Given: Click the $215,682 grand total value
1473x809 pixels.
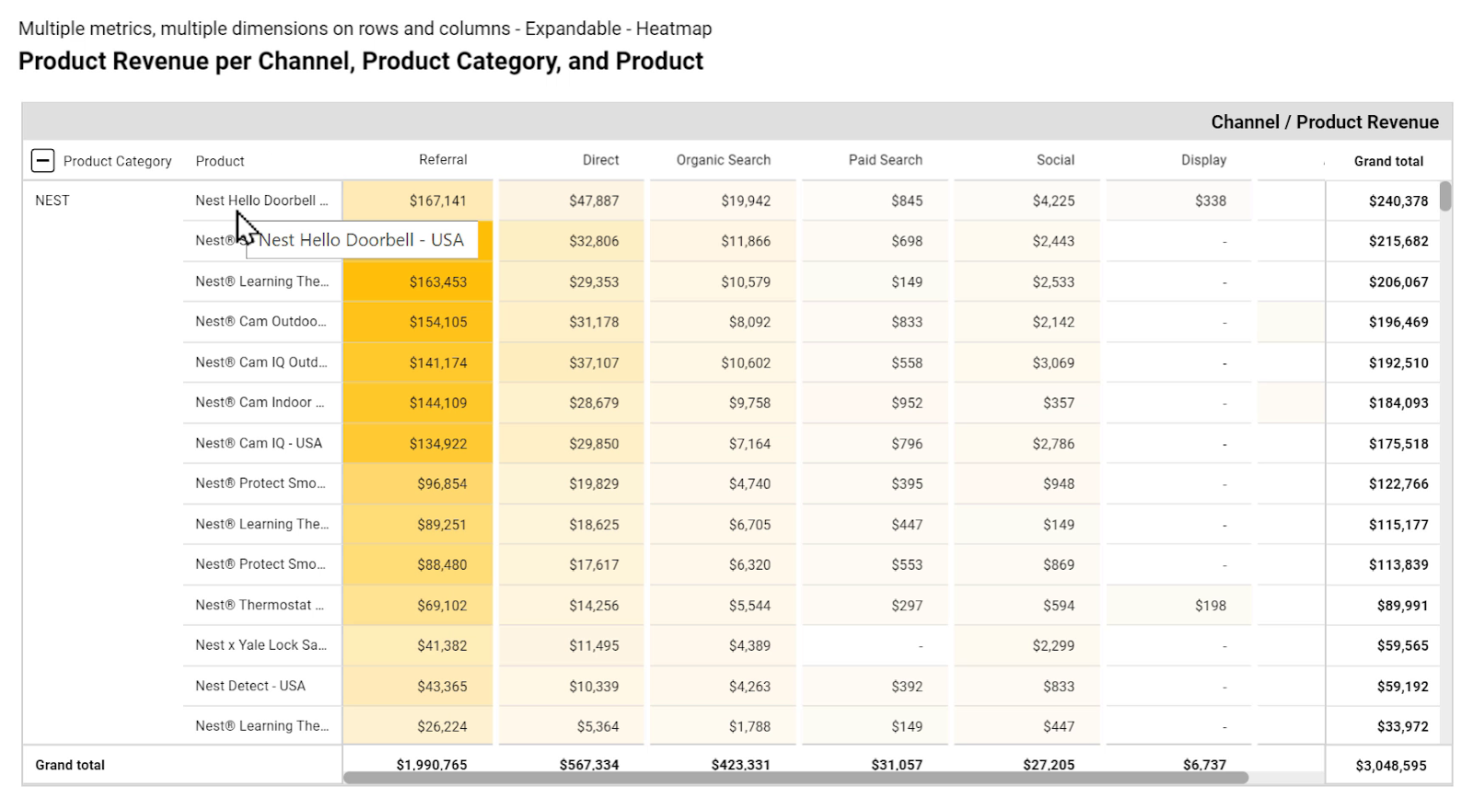Looking at the screenshot, I should 1398,242.
